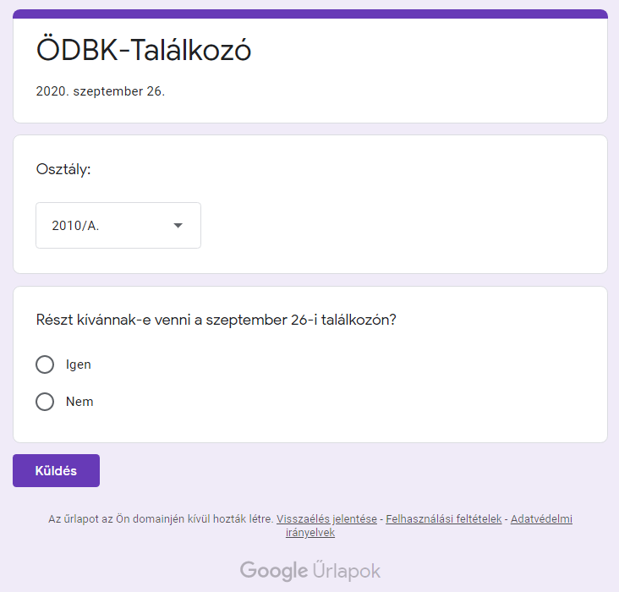Expand the Osztály dropdown arrow
This screenshot has height=592, width=619.
pos(178,226)
